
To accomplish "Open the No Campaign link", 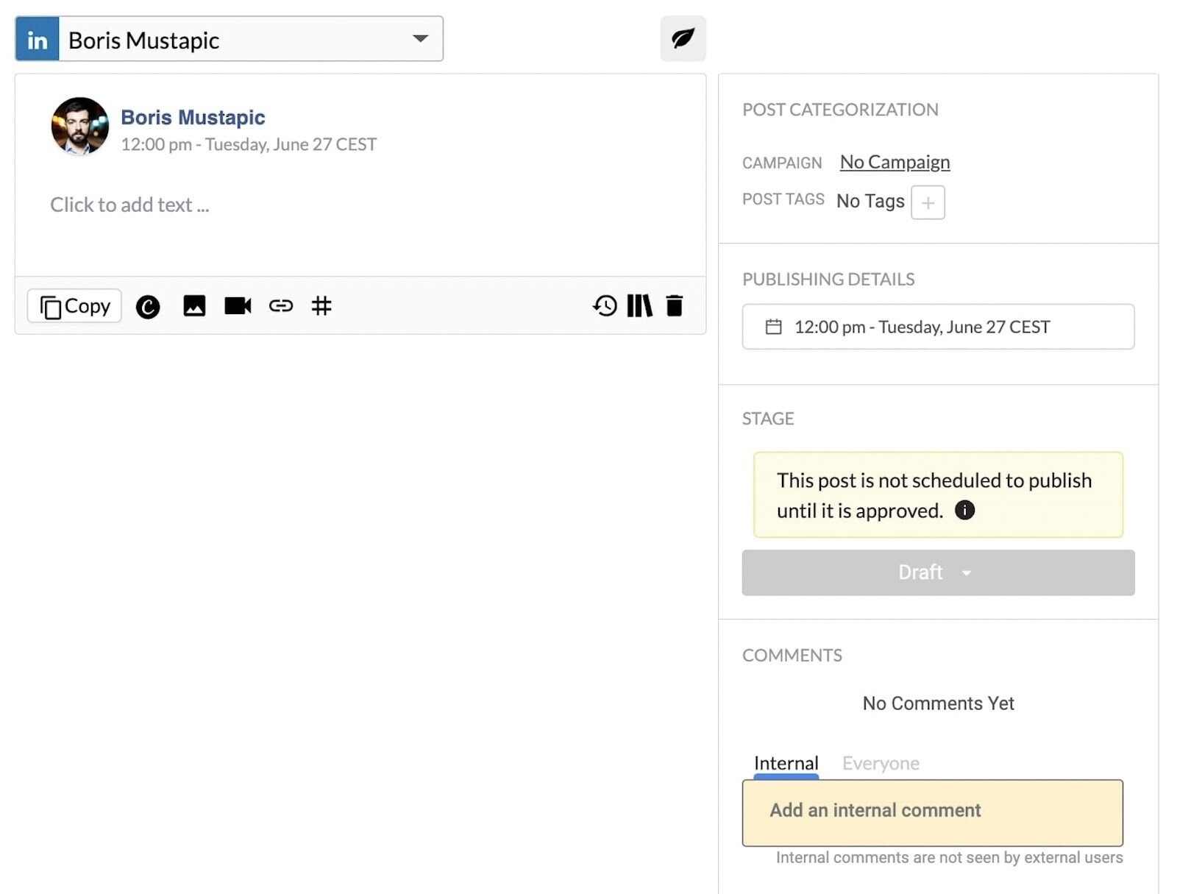I will (894, 161).
